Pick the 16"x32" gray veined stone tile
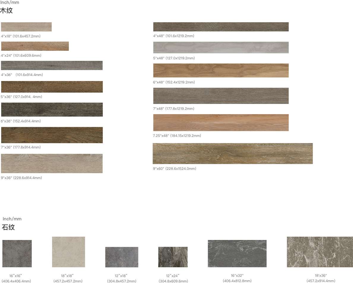 237,254
